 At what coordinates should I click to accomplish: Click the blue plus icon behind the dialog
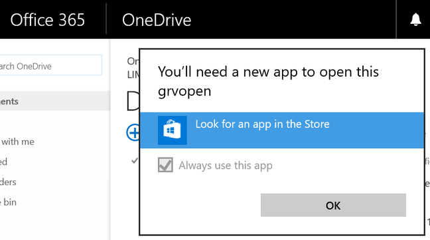click(x=133, y=133)
